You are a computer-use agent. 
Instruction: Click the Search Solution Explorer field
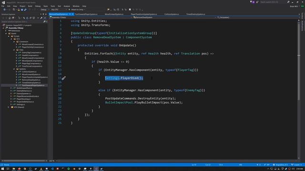tap(22, 21)
